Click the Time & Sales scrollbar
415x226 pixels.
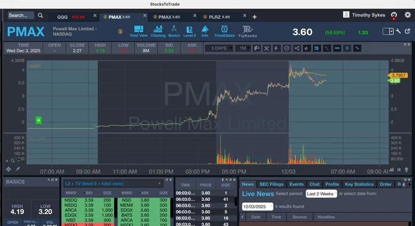[236, 201]
